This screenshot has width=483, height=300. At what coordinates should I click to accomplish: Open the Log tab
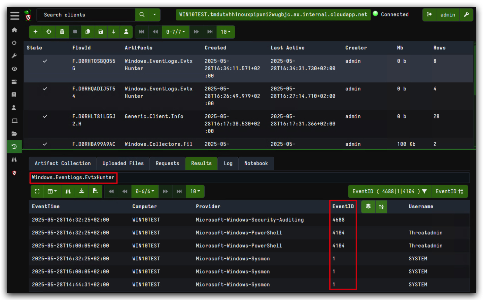pyautogui.click(x=228, y=163)
